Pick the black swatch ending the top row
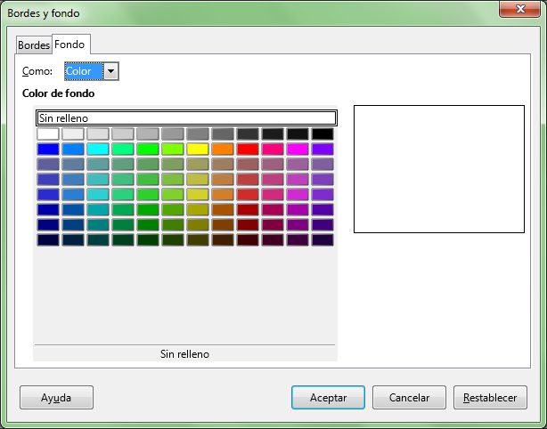Viewport: 547px width, 429px height. (x=322, y=134)
